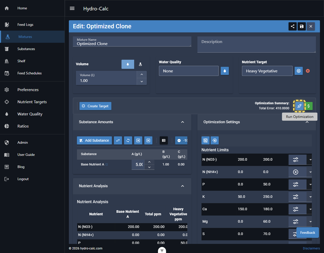This screenshot has width=324, height=253.
Task: Log out via the sidebar Logout item
Action: [32, 179]
